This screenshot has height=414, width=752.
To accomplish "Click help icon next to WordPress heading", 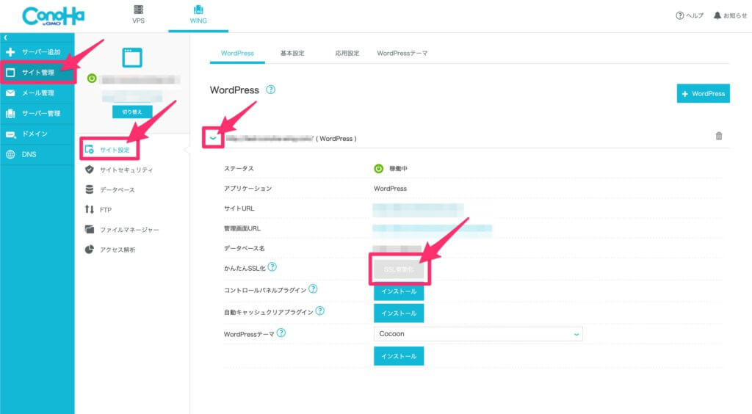I will click(x=270, y=90).
